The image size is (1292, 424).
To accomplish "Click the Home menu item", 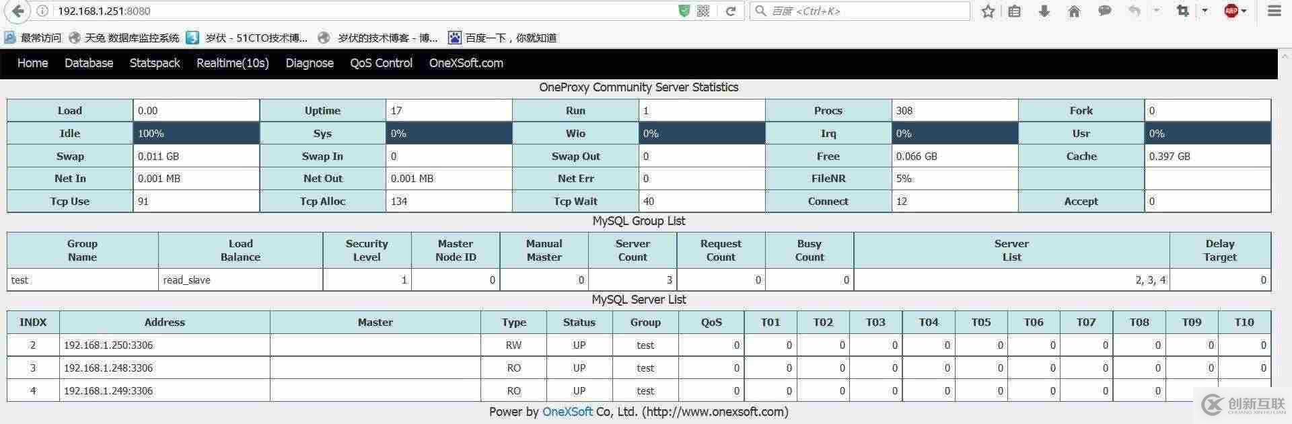I will click(32, 63).
